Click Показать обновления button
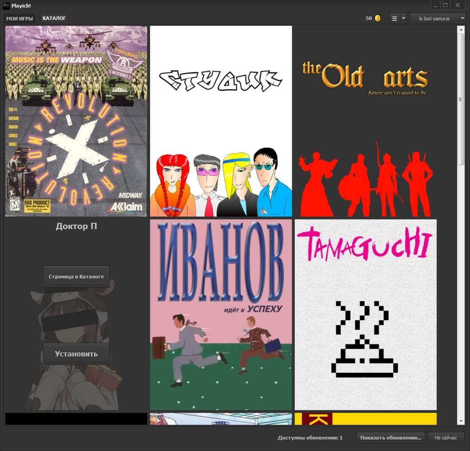 [391, 438]
